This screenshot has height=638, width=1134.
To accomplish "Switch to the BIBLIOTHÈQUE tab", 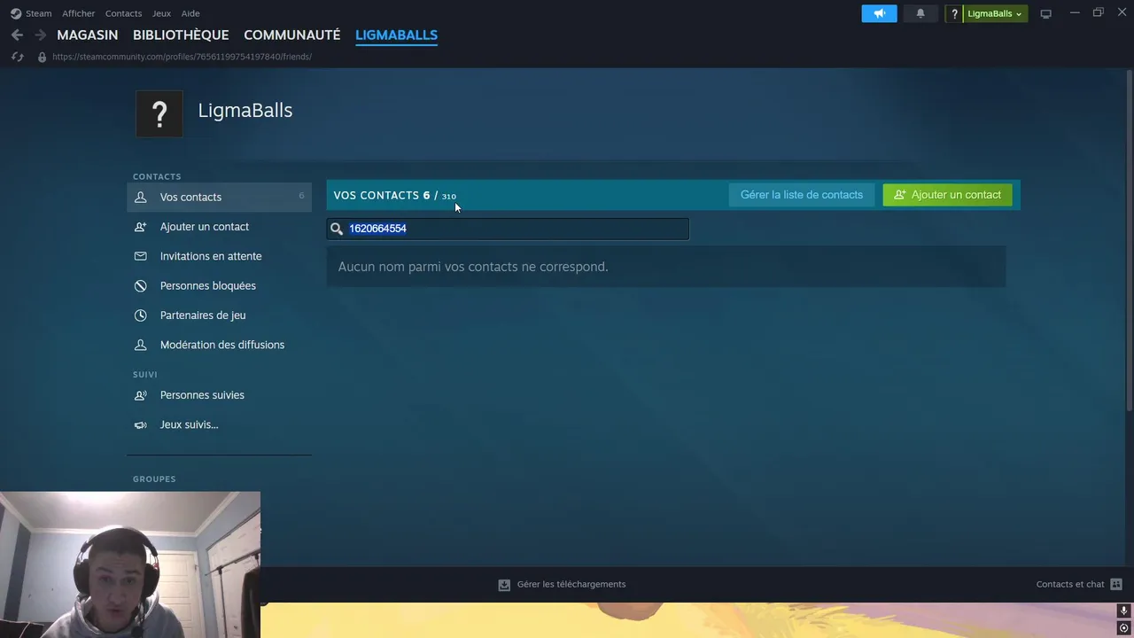I will 181,35.
